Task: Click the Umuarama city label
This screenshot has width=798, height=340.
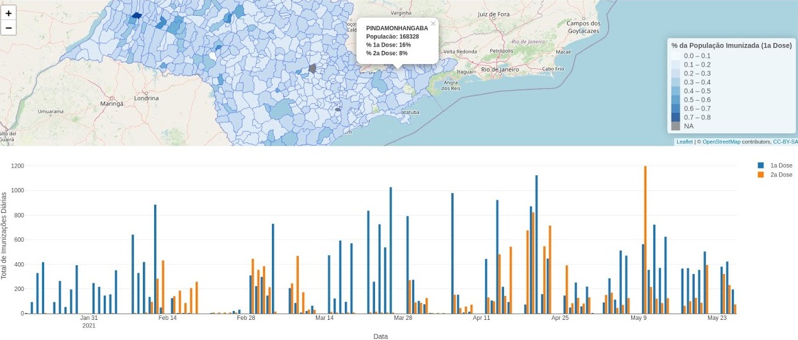Action: point(51,111)
